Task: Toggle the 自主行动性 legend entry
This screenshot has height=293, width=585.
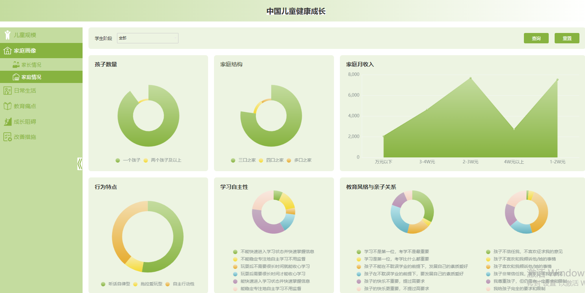Action: [x=180, y=284]
